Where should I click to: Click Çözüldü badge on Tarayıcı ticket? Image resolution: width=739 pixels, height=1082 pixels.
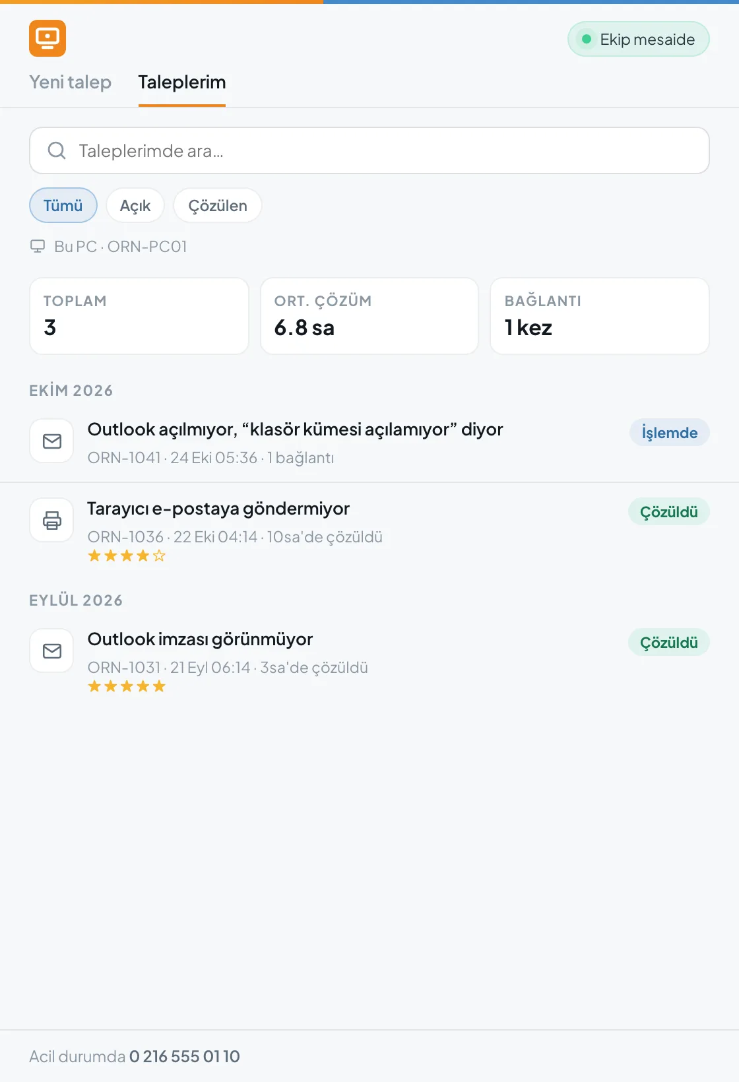click(x=669, y=512)
